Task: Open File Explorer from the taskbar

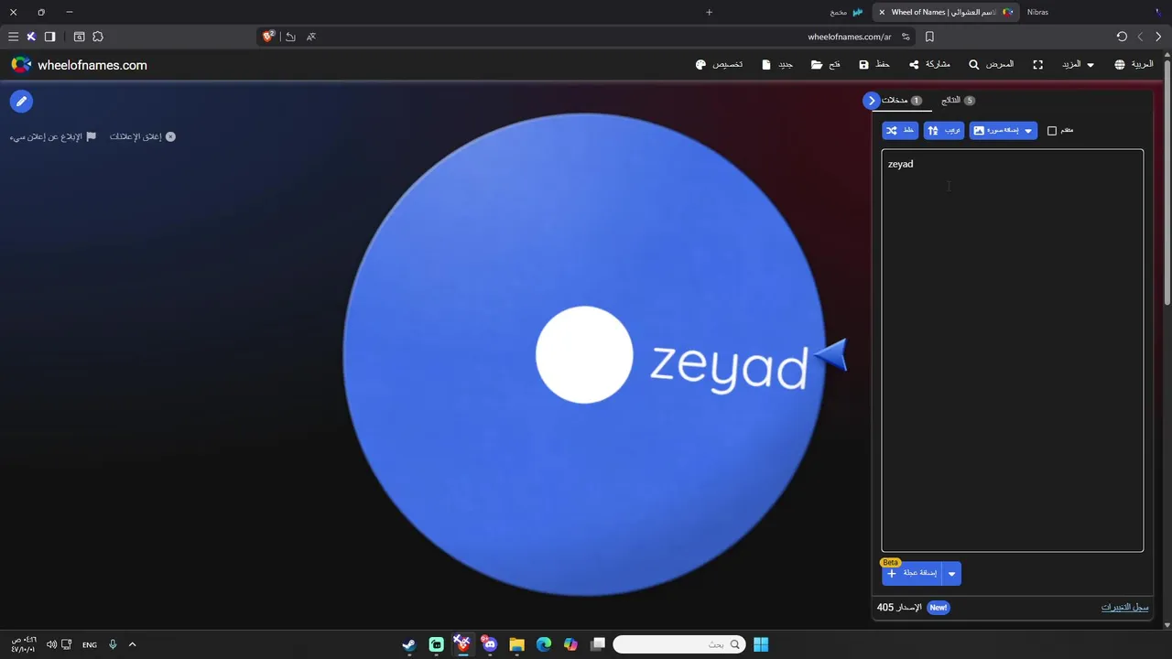Action: tap(516, 644)
